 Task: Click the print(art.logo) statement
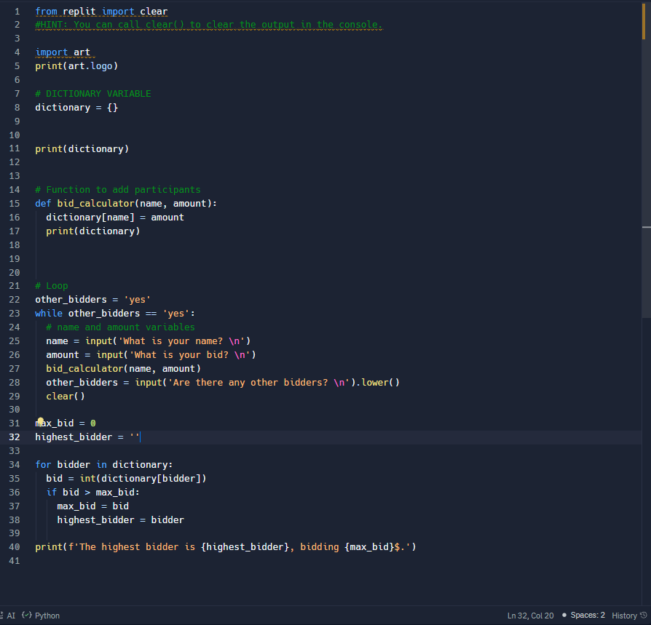(x=76, y=66)
